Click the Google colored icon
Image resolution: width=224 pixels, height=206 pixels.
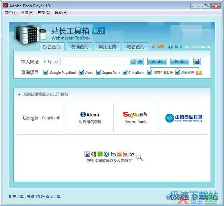(94, 154)
